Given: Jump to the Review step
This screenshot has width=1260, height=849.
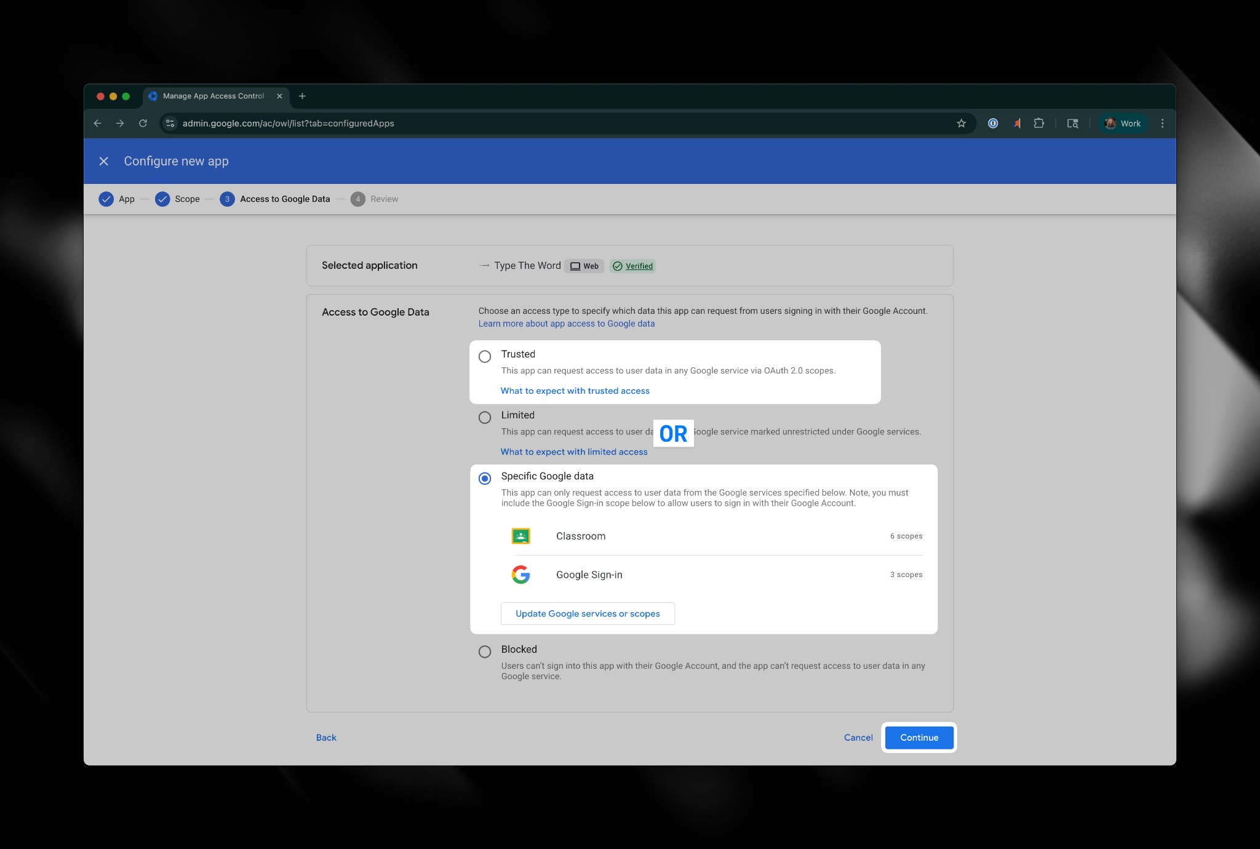Looking at the screenshot, I should click(x=375, y=199).
